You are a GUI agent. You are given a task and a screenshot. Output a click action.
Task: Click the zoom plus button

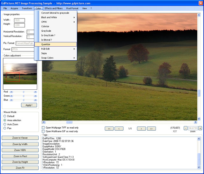click(x=200, y=128)
